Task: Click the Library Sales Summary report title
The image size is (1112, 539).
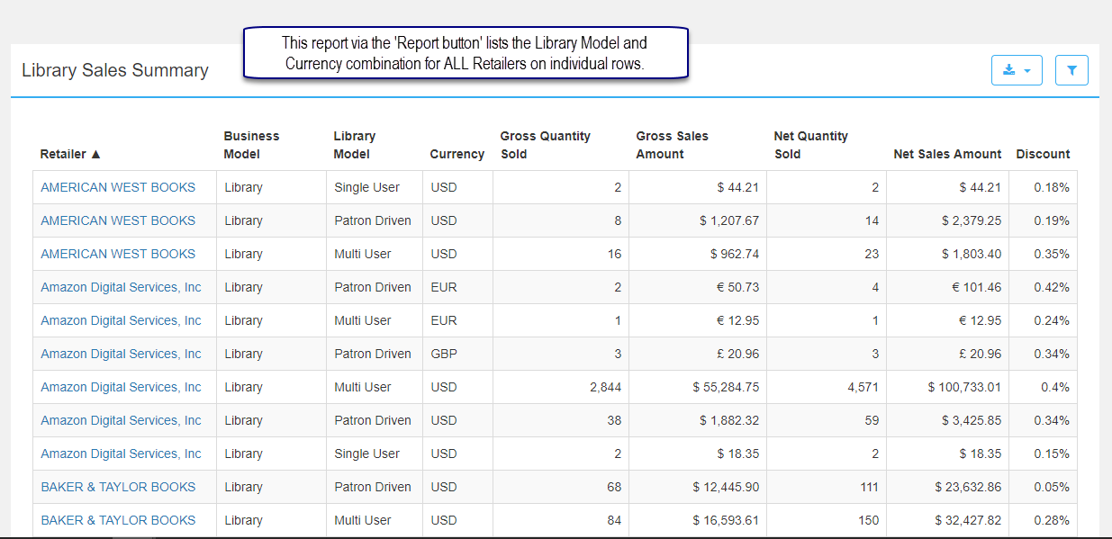Action: click(x=115, y=70)
